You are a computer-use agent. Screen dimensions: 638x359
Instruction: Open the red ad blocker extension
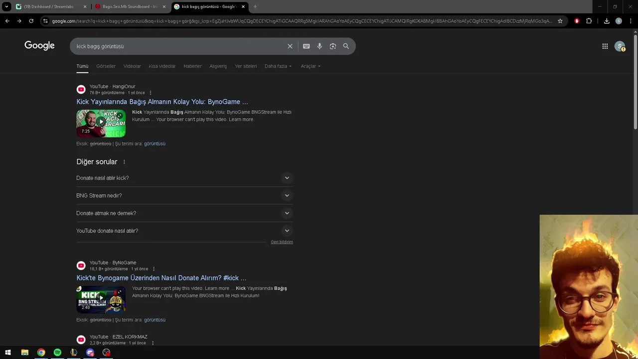(577, 21)
